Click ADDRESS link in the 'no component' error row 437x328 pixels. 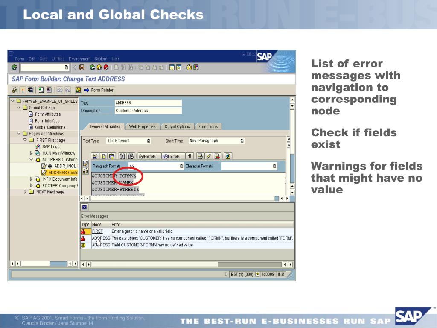(101, 238)
